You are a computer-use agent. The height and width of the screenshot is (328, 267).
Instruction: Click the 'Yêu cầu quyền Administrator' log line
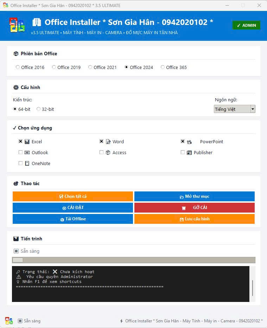coord(59,277)
